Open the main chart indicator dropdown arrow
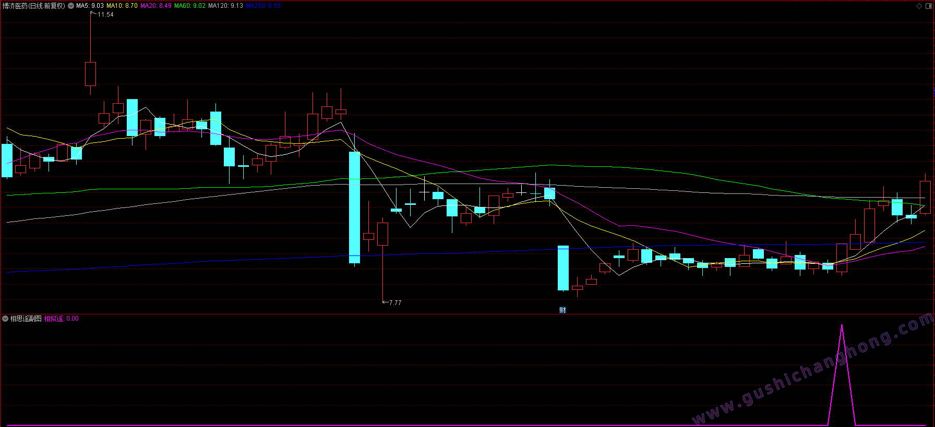Image resolution: width=935 pixels, height=427 pixels. (x=71, y=6)
